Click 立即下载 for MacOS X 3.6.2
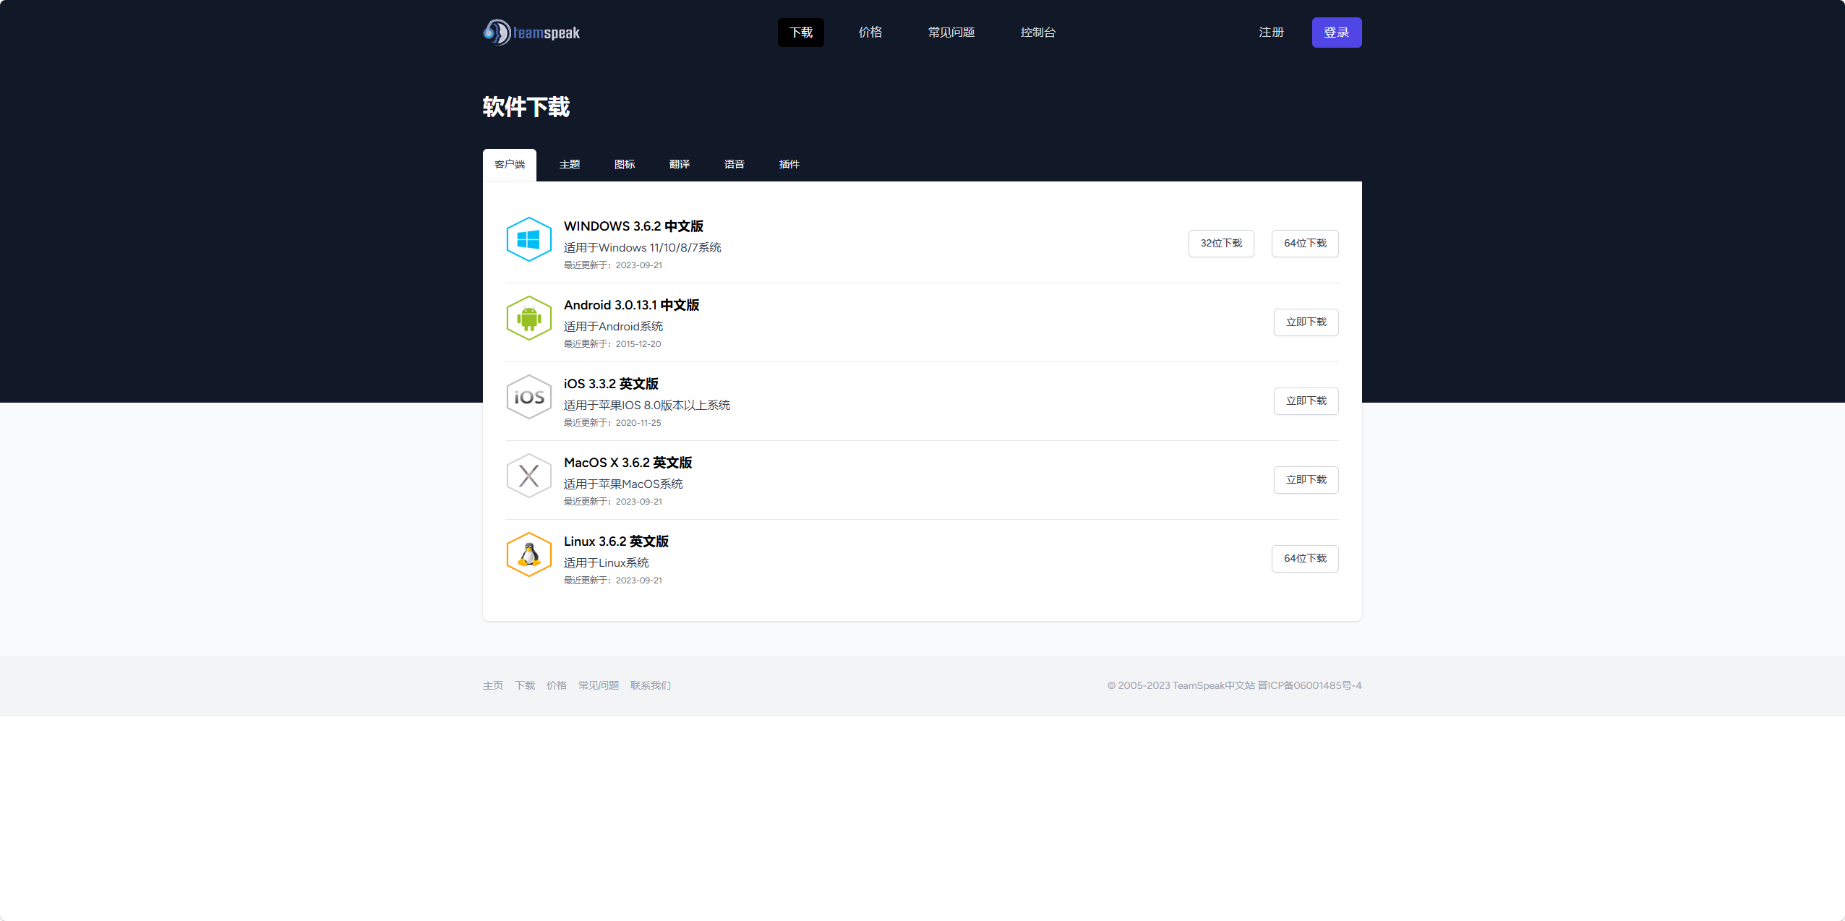Image resolution: width=1845 pixels, height=921 pixels. point(1306,480)
